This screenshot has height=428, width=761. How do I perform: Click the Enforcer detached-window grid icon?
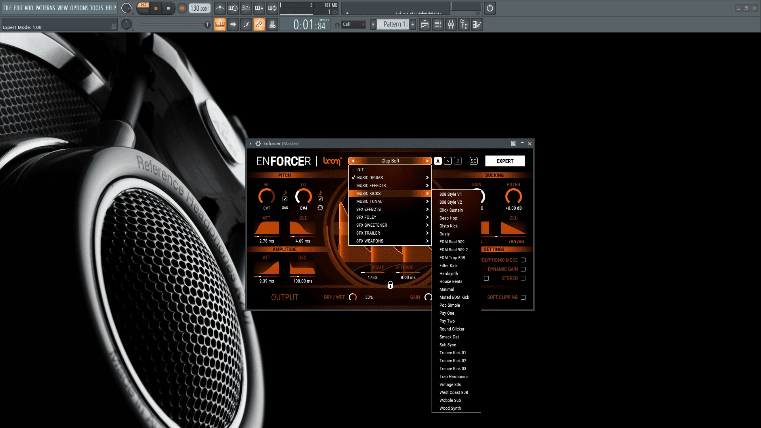point(514,143)
